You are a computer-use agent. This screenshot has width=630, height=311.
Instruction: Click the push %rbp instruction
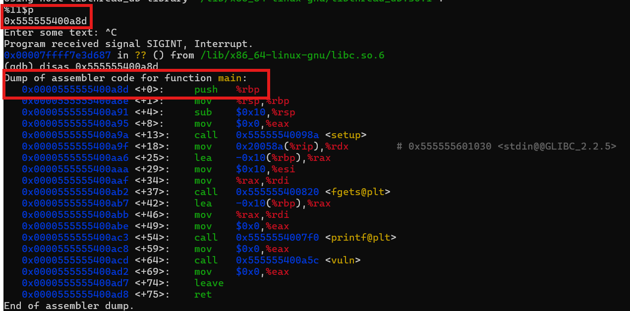(227, 89)
